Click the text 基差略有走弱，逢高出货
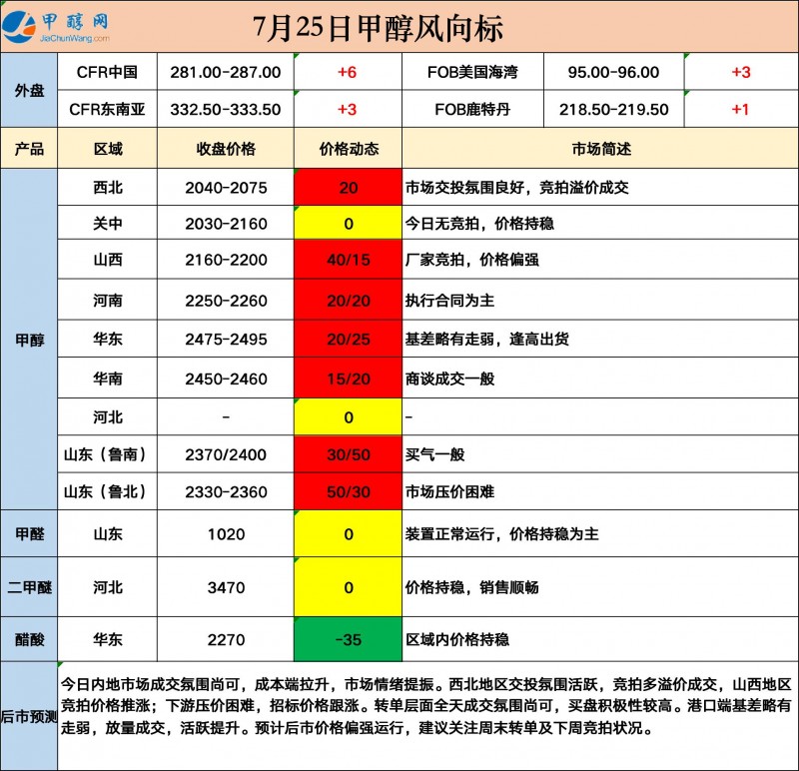The image size is (799, 771). pyautogui.click(x=486, y=339)
